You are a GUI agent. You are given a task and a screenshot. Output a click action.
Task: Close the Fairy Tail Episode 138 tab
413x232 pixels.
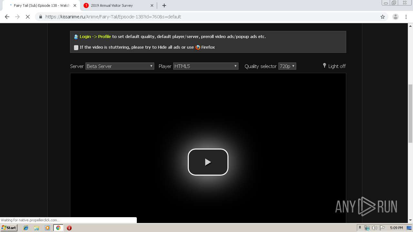75,5
